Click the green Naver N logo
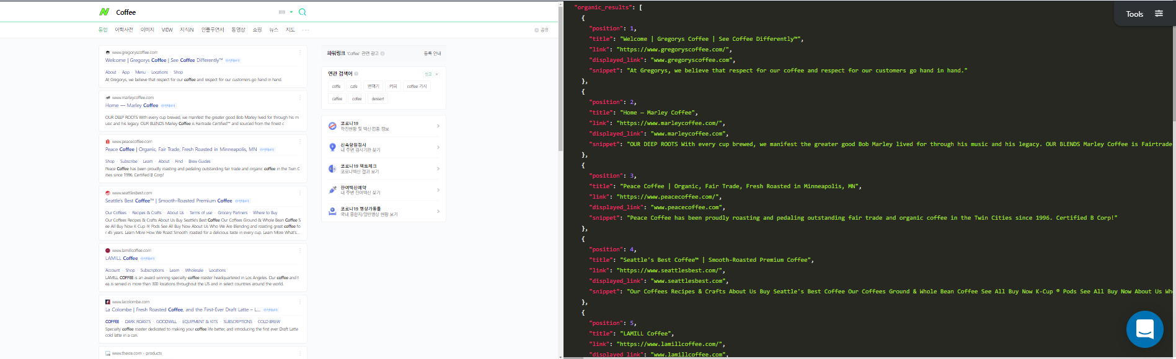1176x359 pixels. pos(104,12)
